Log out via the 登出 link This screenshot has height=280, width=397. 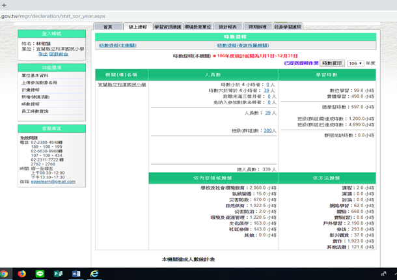43,54
